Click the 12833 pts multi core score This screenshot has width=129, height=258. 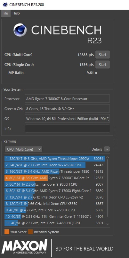click(85, 55)
